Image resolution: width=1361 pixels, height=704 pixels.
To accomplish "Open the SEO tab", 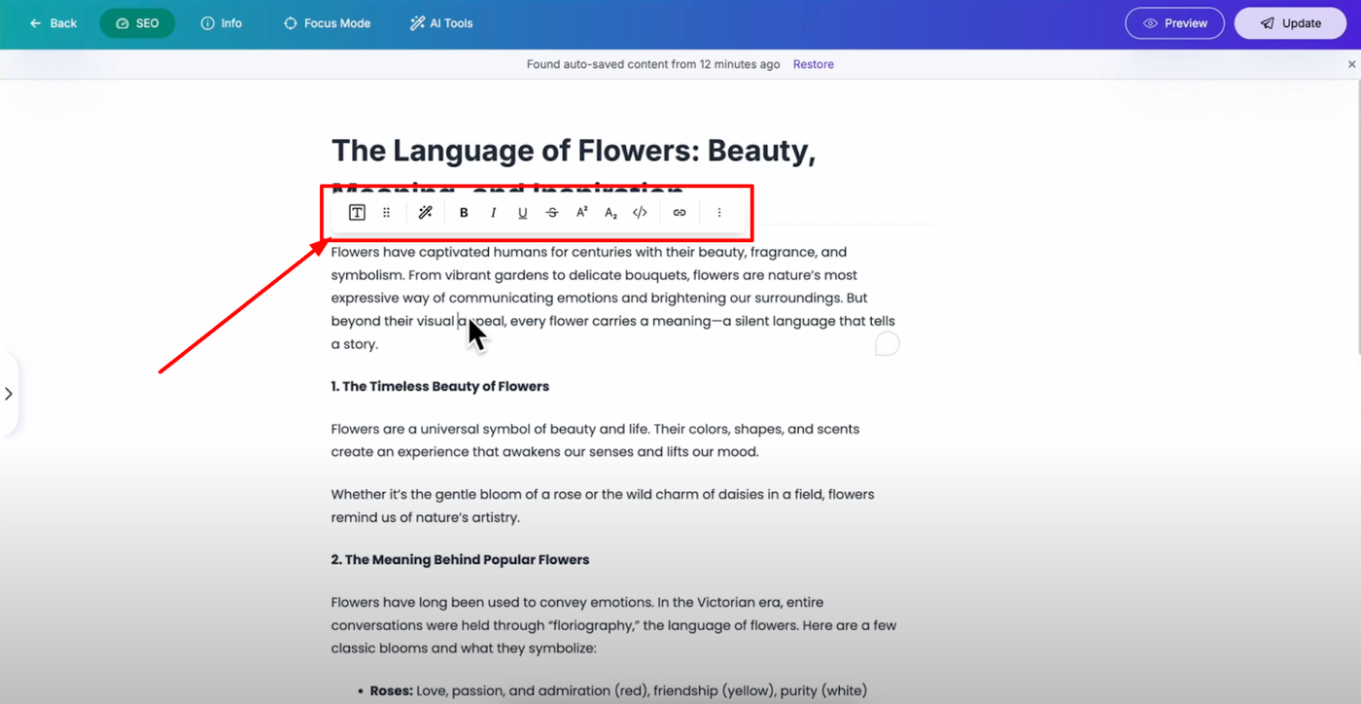I will point(137,23).
